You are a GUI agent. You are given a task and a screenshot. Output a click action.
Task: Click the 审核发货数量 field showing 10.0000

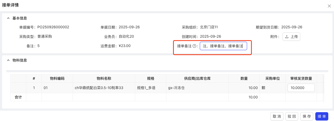301,88
